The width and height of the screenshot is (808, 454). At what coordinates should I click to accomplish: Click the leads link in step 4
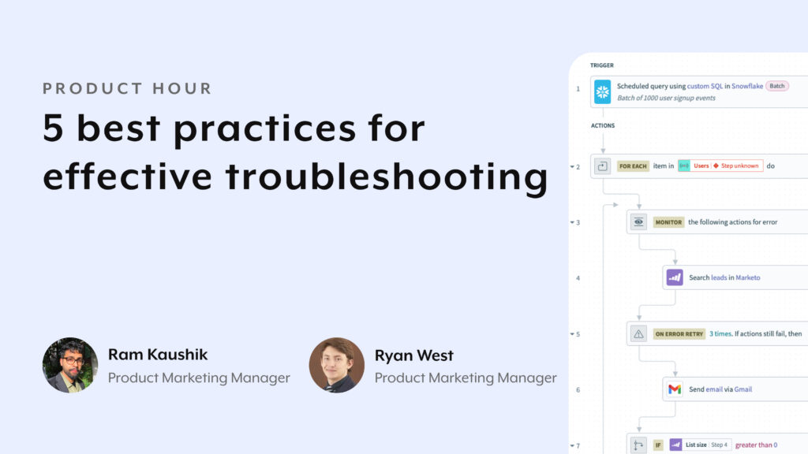[719, 277]
